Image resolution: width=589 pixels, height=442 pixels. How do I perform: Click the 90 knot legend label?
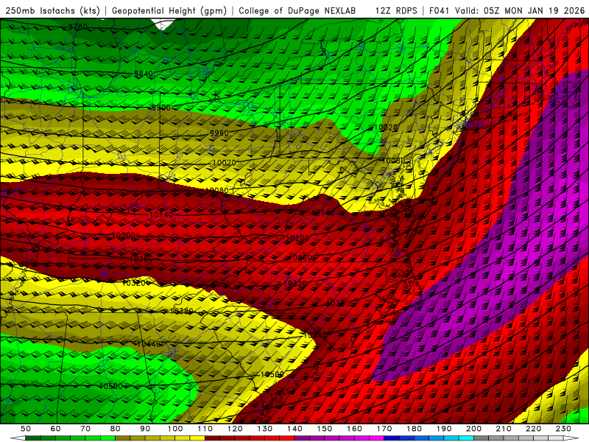point(145,429)
